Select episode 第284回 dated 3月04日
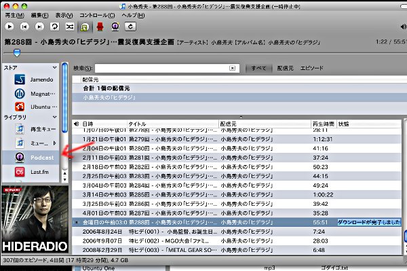Viewport: 407px width, 271px height. [x=237, y=185]
